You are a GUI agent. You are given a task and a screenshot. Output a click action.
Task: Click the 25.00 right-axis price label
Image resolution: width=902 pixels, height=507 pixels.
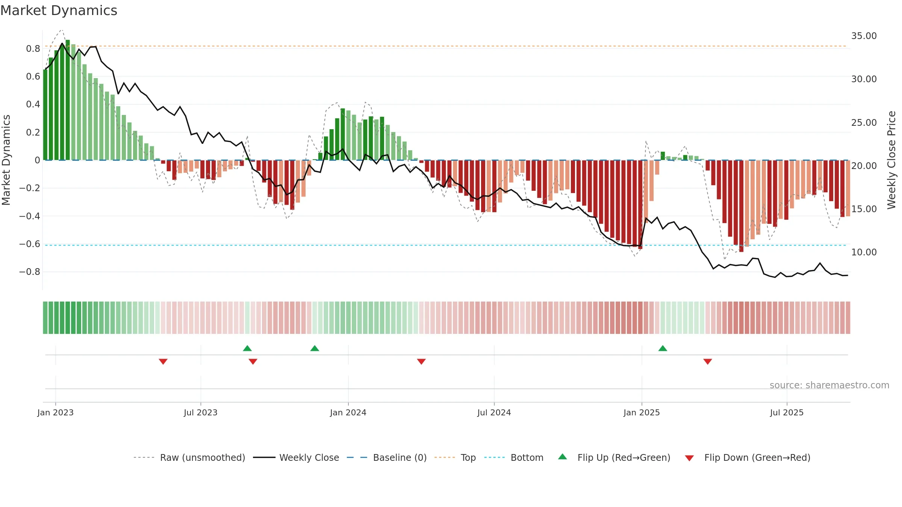pos(864,122)
